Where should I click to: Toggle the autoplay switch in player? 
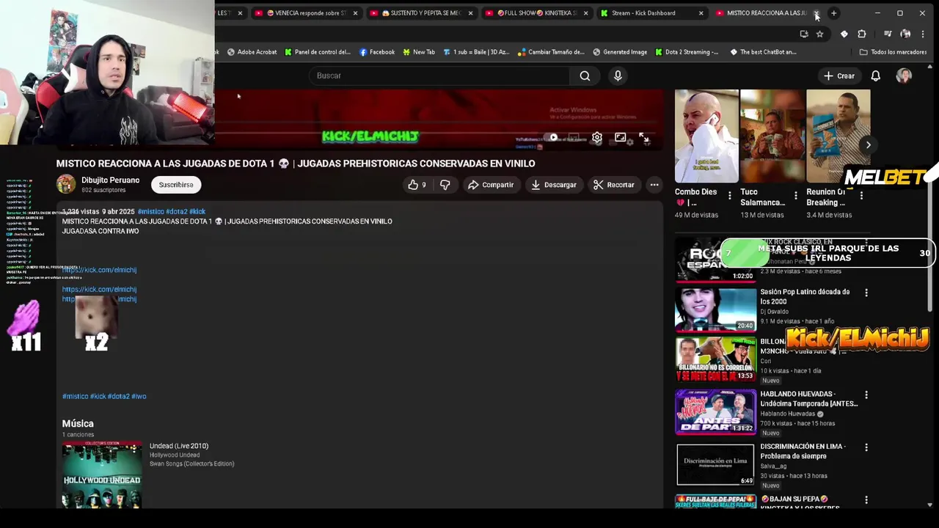click(552, 137)
